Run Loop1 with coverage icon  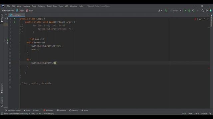point(193,11)
